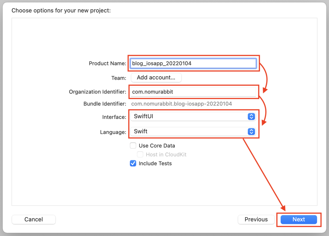Click the 'Interface:' label

114,117
